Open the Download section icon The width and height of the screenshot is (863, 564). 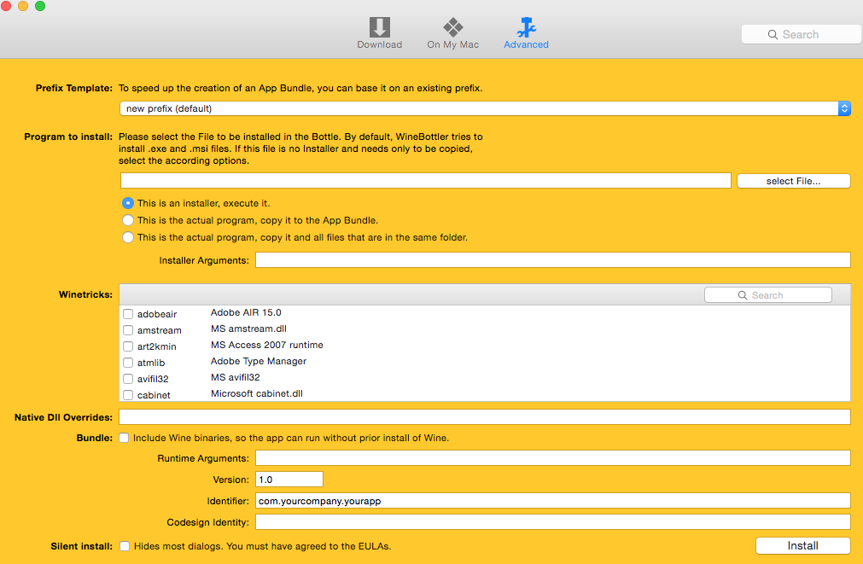tap(379, 27)
